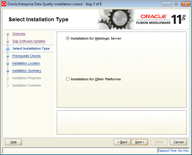This screenshot has width=192, height=155.
Task: Click the Prerequisite Checks bullet marker
Action: (8, 56)
